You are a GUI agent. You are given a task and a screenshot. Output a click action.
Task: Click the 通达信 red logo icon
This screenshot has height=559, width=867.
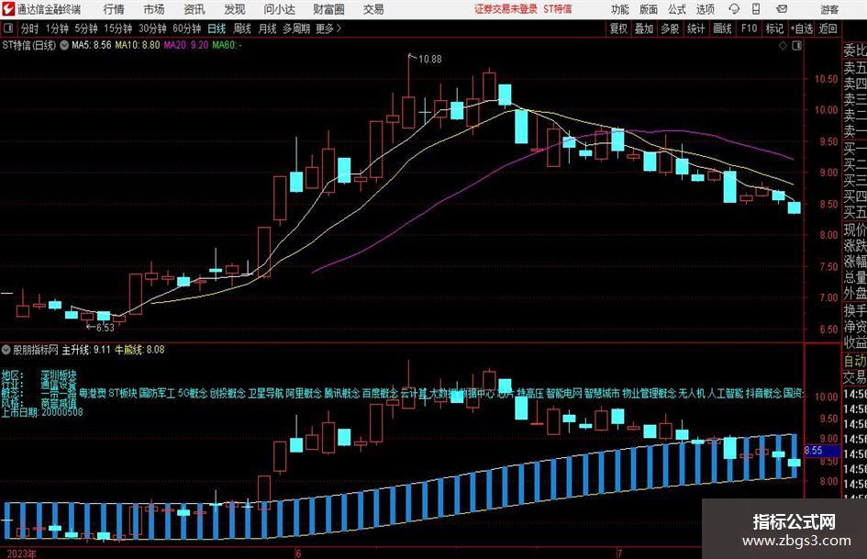coord(8,9)
